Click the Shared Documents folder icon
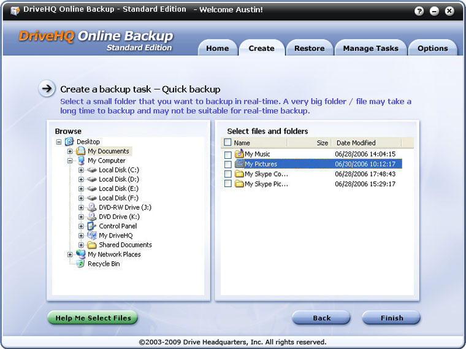466x349 pixels. [x=92, y=245]
